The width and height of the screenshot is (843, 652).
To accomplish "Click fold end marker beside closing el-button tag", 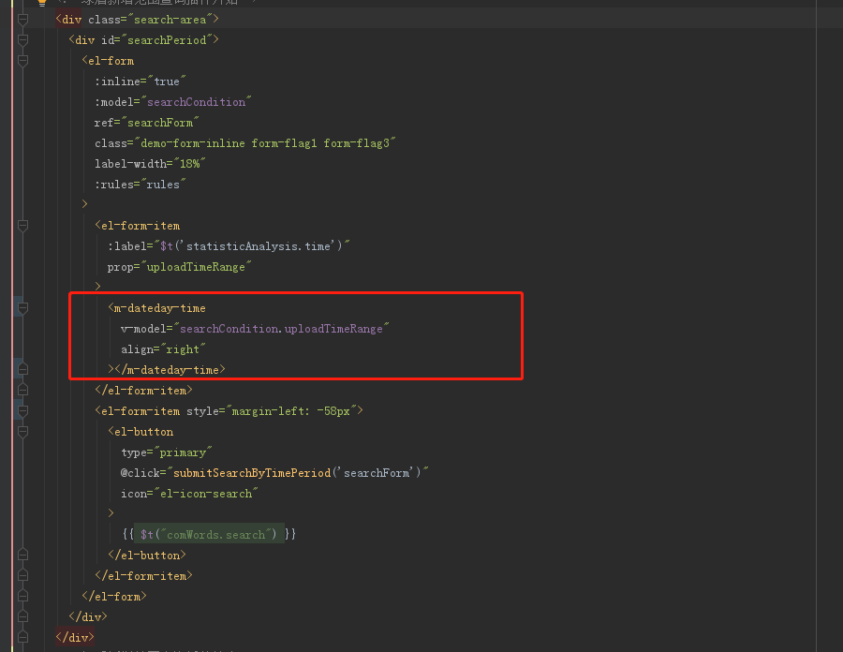I will coord(22,555).
